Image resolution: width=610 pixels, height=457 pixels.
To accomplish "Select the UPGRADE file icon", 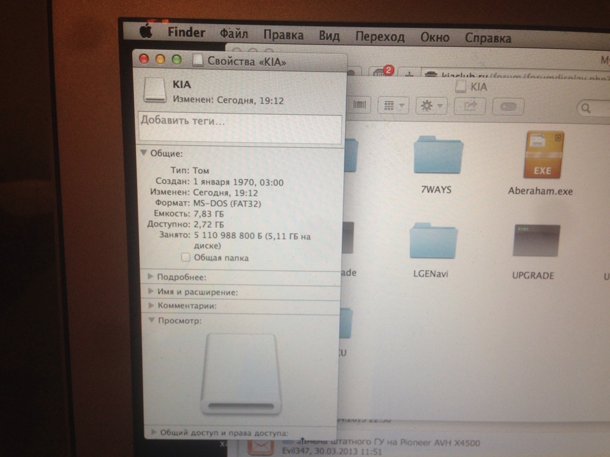I will (536, 241).
